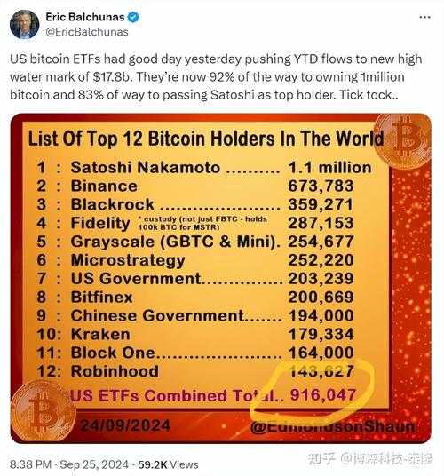Click the blue verified badge
The height and width of the screenshot is (476, 444).
(133, 17)
